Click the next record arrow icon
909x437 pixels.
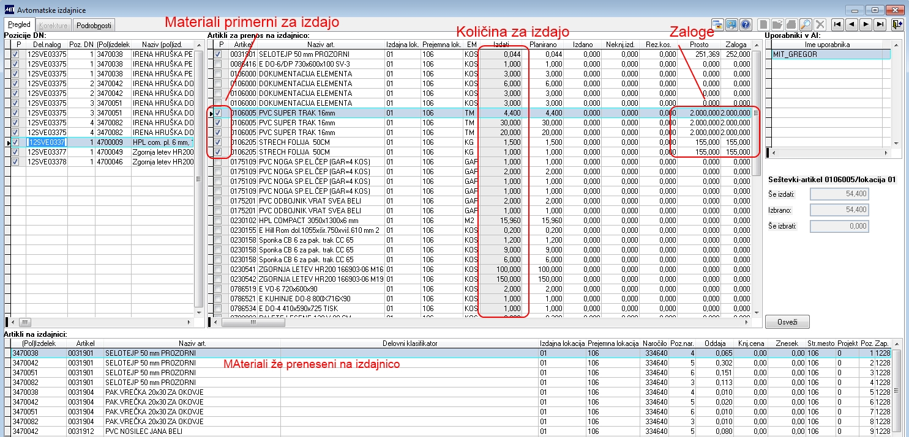(x=866, y=24)
